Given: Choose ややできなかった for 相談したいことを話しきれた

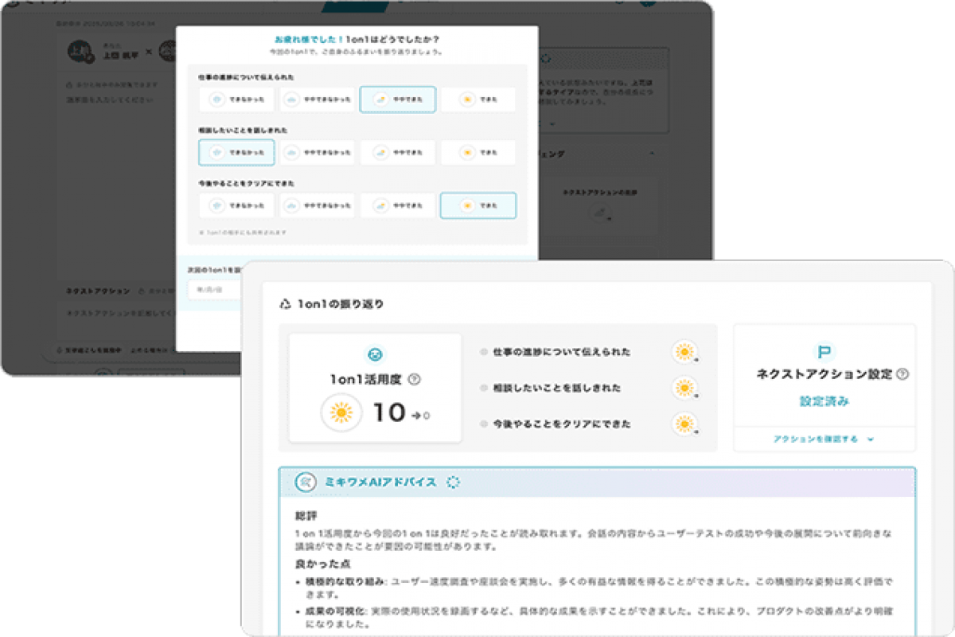Looking at the screenshot, I should [317, 152].
